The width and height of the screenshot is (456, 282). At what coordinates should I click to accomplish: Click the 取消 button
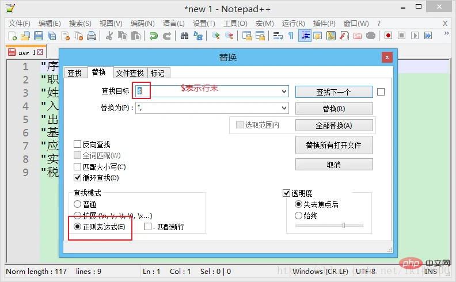pyautogui.click(x=334, y=165)
